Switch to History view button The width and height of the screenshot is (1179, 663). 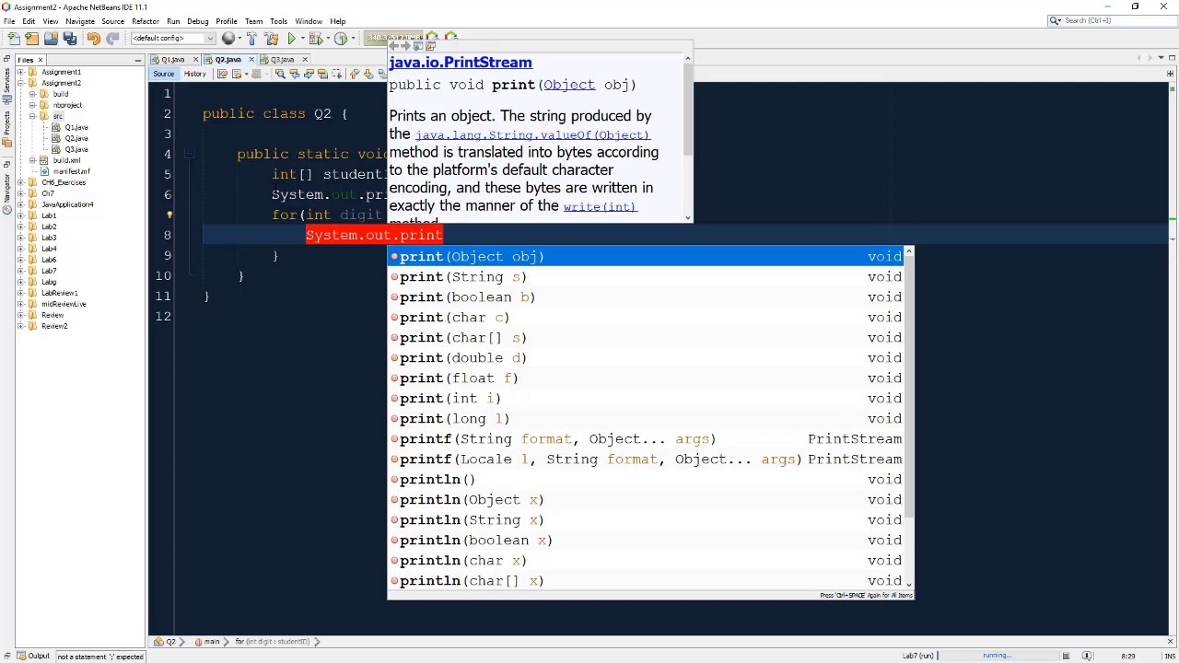click(x=194, y=75)
